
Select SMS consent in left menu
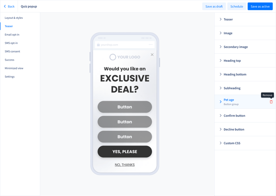(12, 51)
